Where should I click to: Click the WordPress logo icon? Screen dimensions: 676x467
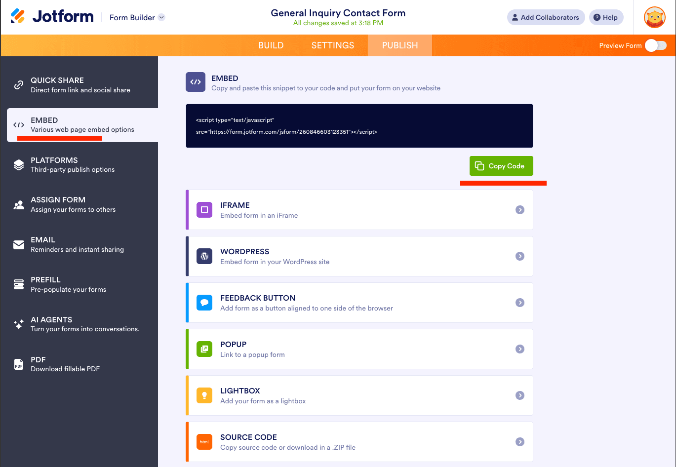(x=204, y=256)
